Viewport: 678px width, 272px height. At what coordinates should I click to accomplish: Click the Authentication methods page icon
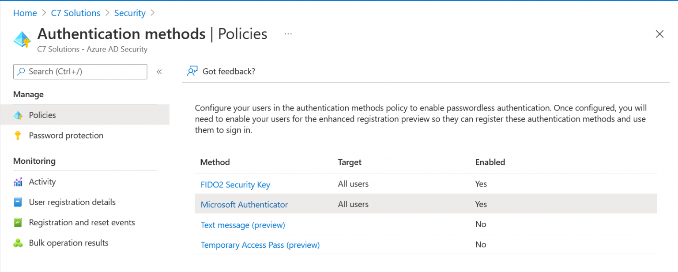point(22,39)
